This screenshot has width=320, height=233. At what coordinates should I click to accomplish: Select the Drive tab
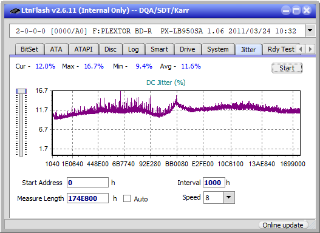coord(188,49)
